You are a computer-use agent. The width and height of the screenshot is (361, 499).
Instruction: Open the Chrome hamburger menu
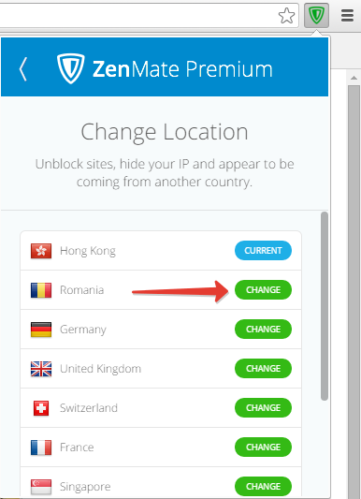coord(347,15)
